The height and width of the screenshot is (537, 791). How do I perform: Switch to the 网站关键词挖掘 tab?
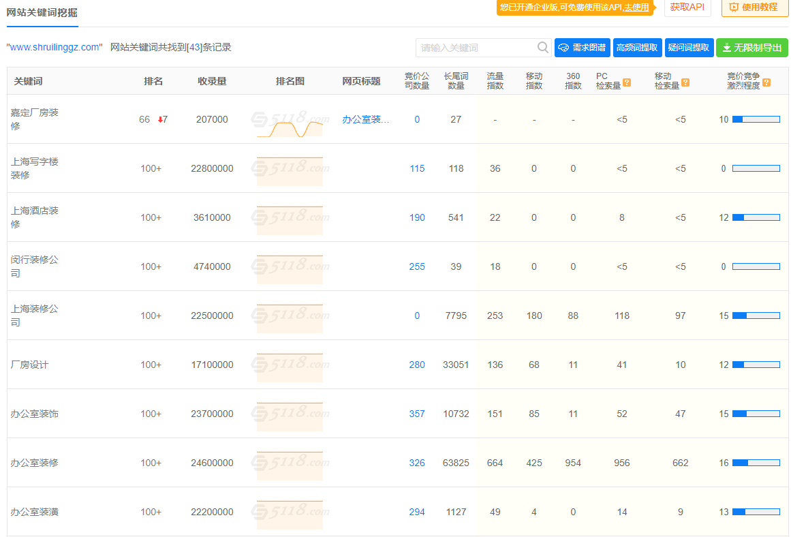tap(42, 13)
